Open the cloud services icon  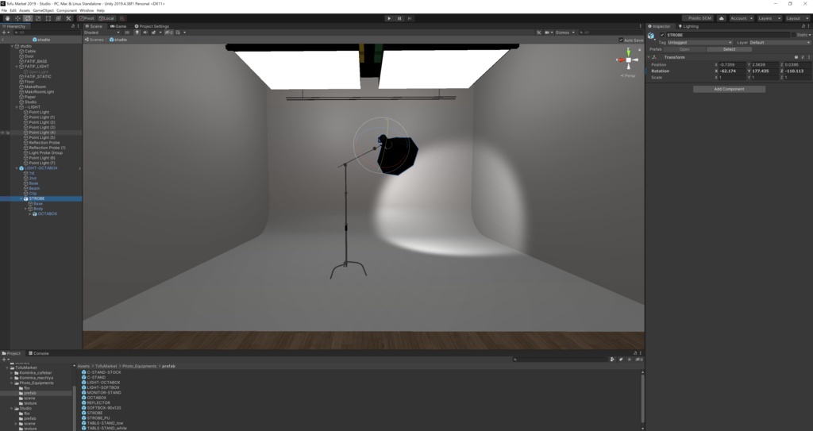[721, 18]
